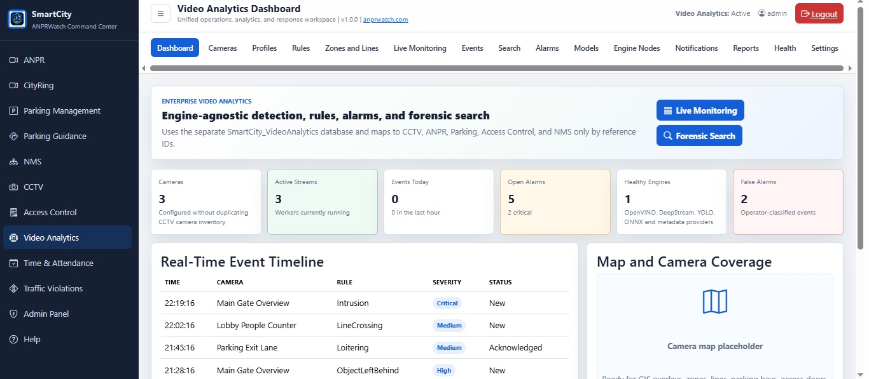Click the NMS network icon

pos(13,162)
